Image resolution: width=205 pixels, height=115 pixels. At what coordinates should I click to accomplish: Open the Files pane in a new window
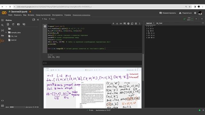34,20
